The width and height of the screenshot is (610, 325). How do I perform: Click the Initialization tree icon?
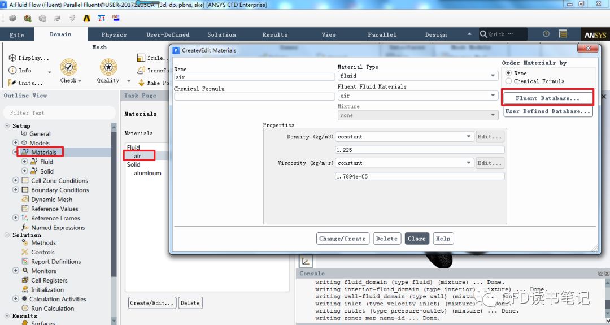(24, 289)
